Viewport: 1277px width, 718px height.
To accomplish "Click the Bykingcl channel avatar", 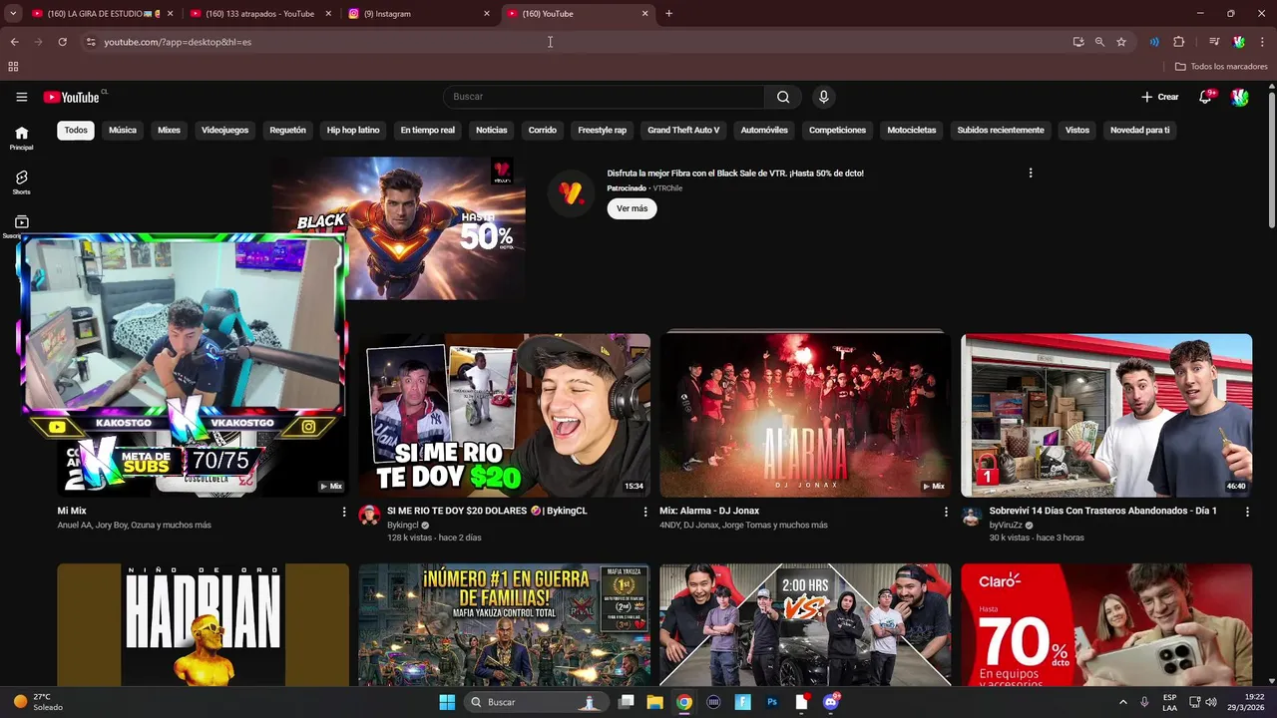I will (369, 515).
